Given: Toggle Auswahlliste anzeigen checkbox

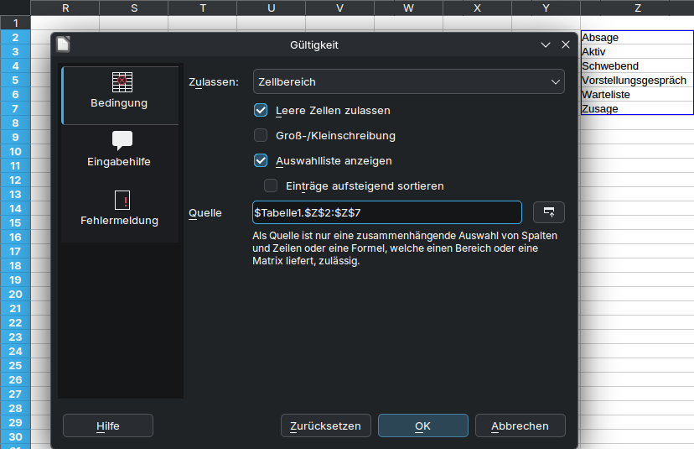Looking at the screenshot, I should [x=261, y=160].
